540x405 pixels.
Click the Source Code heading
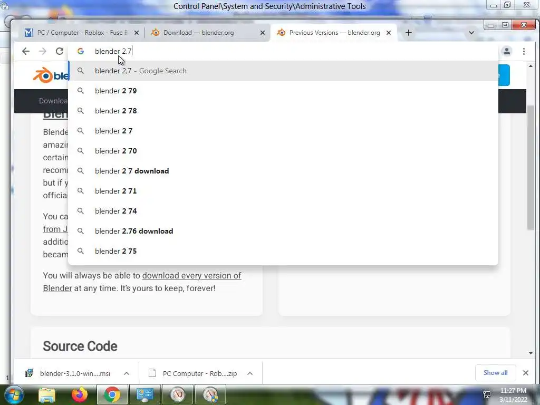[x=80, y=346]
